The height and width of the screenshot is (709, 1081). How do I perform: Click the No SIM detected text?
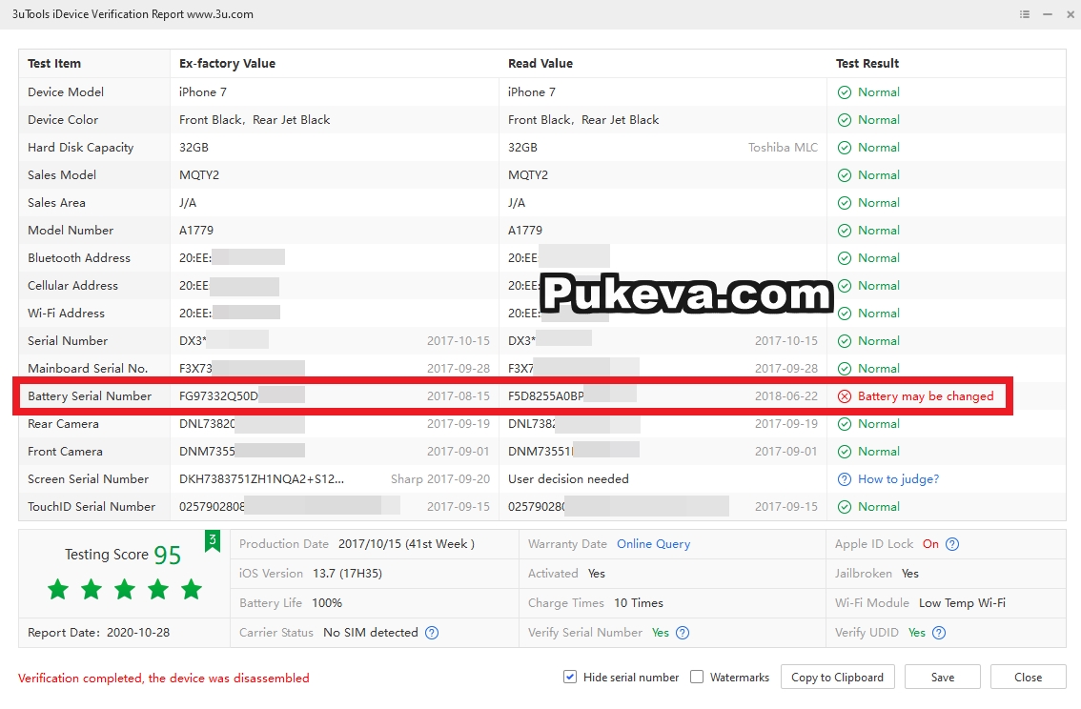(x=370, y=633)
